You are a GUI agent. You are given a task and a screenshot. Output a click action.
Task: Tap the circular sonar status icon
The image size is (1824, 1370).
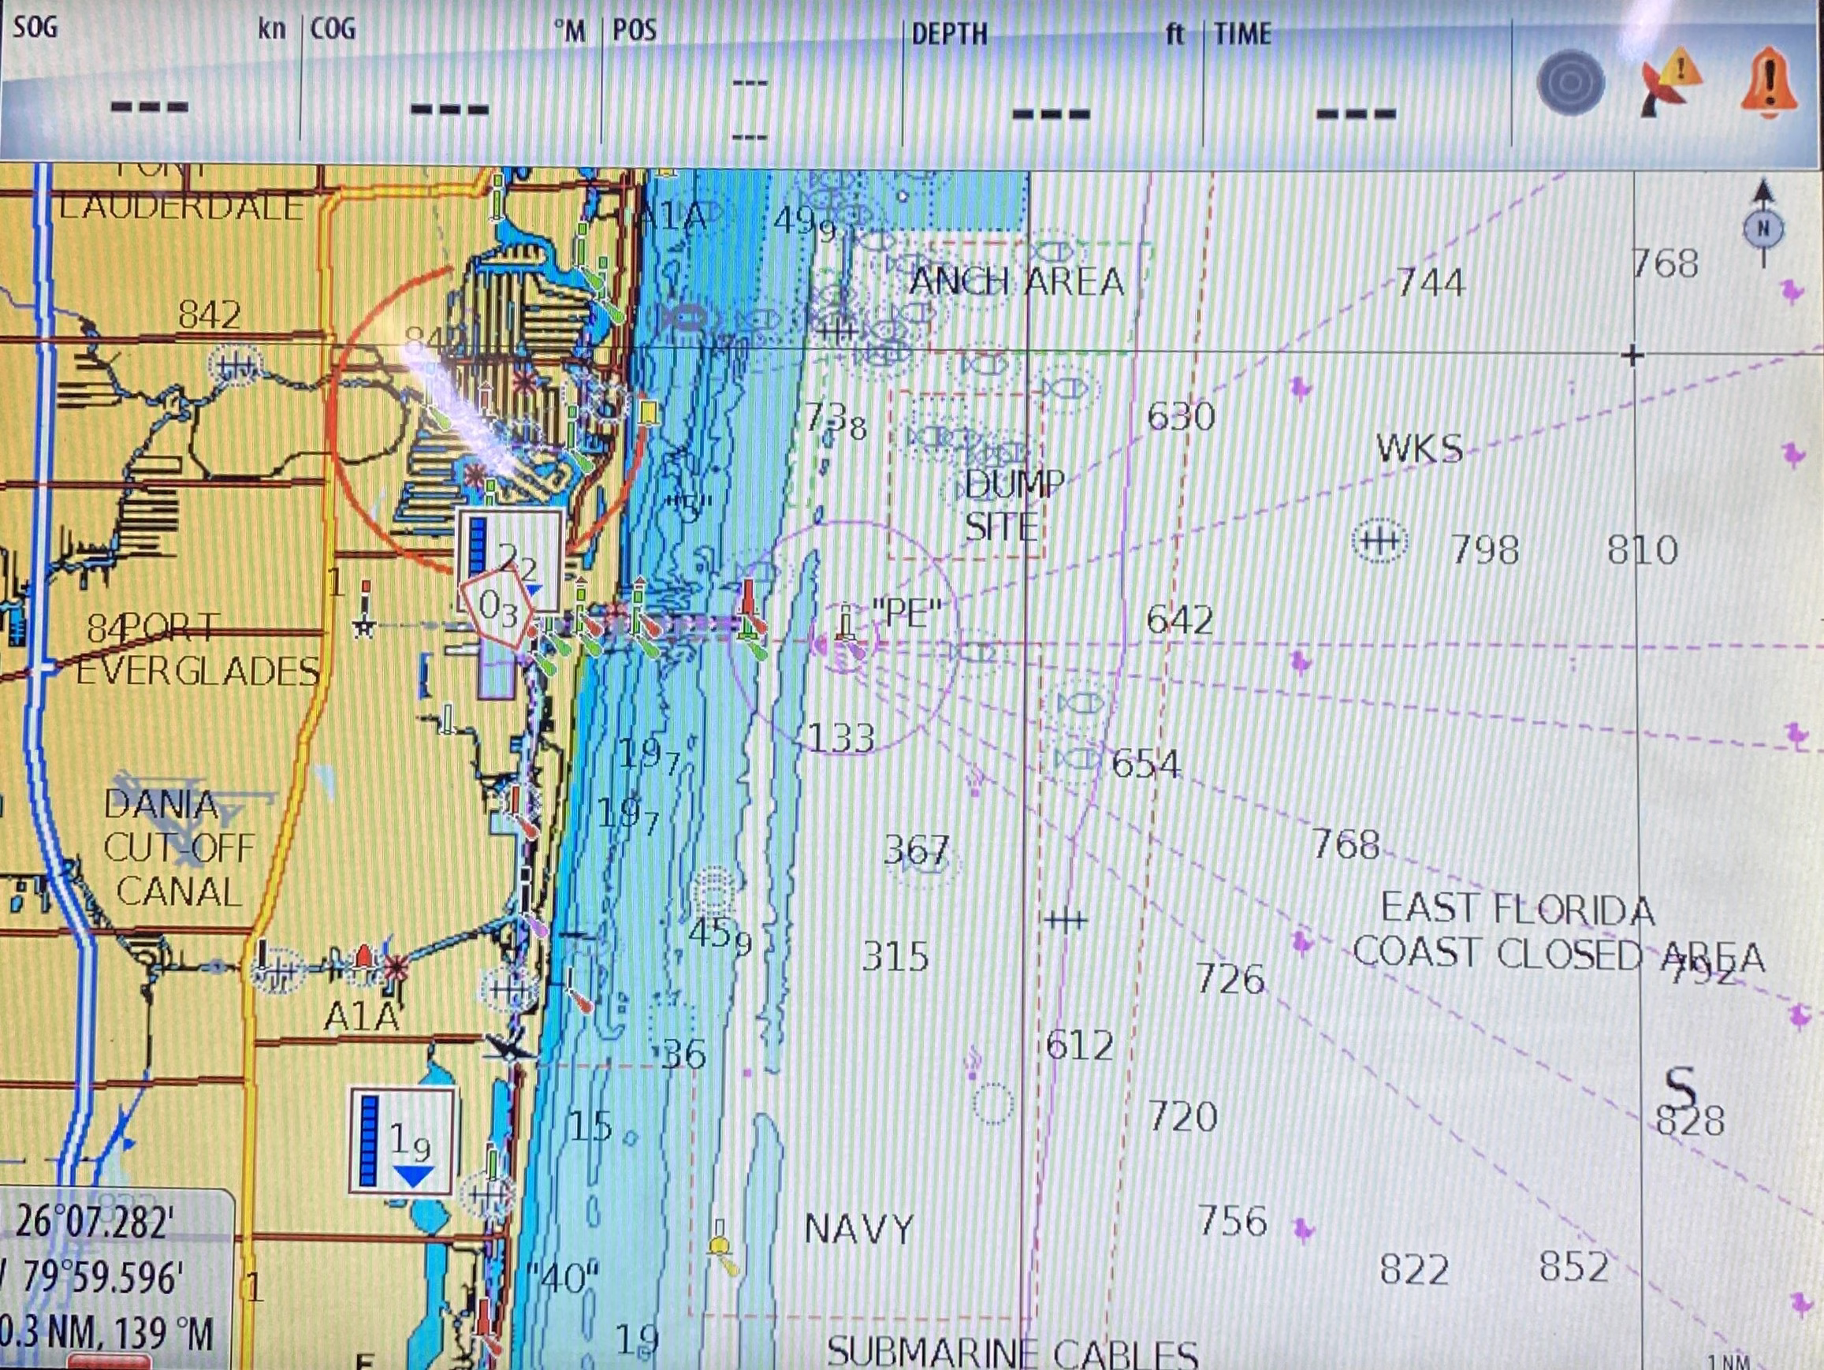[1570, 83]
